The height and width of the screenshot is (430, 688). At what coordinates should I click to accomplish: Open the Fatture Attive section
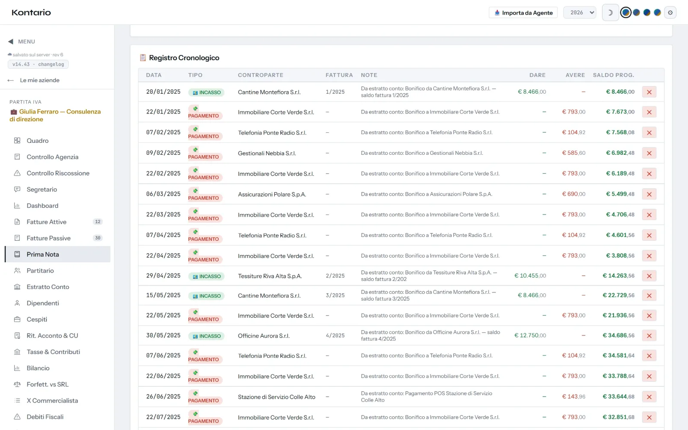coord(58,222)
